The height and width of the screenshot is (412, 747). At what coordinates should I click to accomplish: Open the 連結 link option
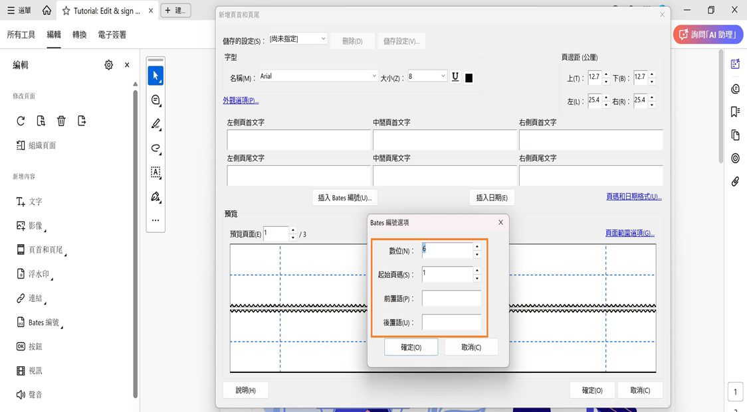click(x=31, y=299)
